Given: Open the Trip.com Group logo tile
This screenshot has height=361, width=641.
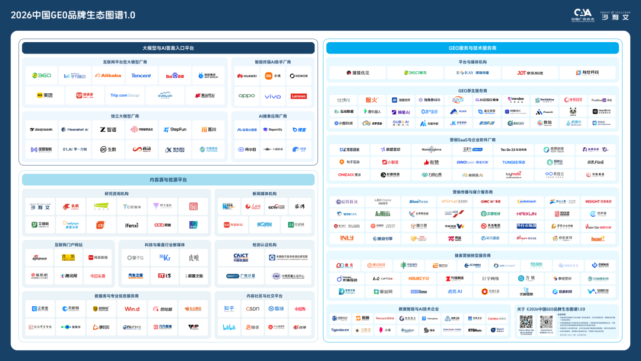Looking at the screenshot, I should click(x=125, y=95).
